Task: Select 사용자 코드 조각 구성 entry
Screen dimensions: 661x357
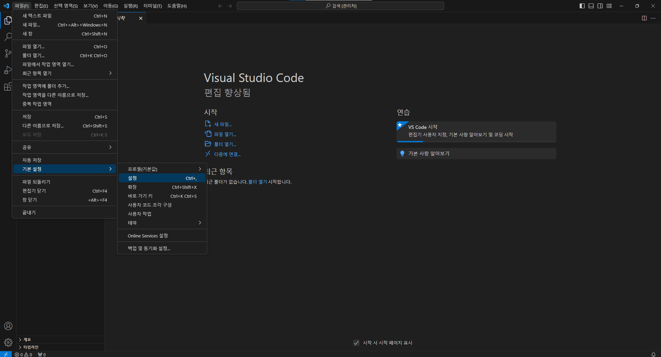Action: [x=162, y=205]
